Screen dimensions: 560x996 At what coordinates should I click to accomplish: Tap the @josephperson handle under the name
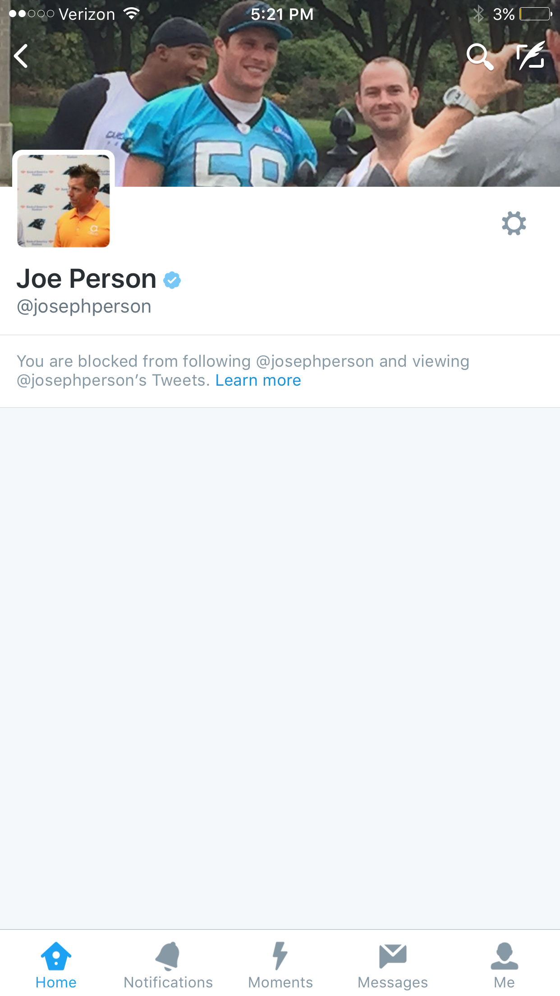tap(84, 306)
